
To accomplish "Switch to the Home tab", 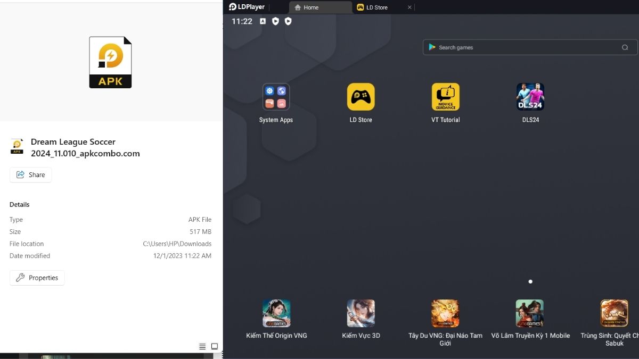I will pos(319,7).
